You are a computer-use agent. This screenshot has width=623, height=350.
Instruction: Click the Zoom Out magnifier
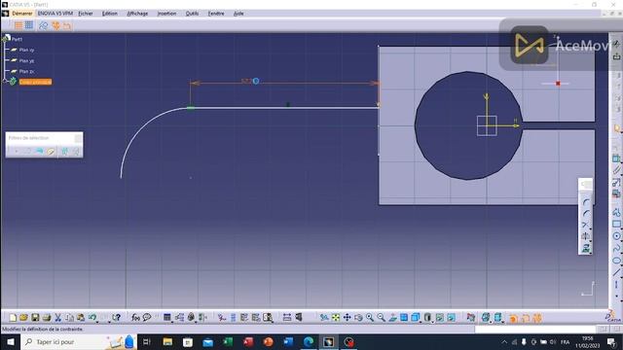[381, 318]
